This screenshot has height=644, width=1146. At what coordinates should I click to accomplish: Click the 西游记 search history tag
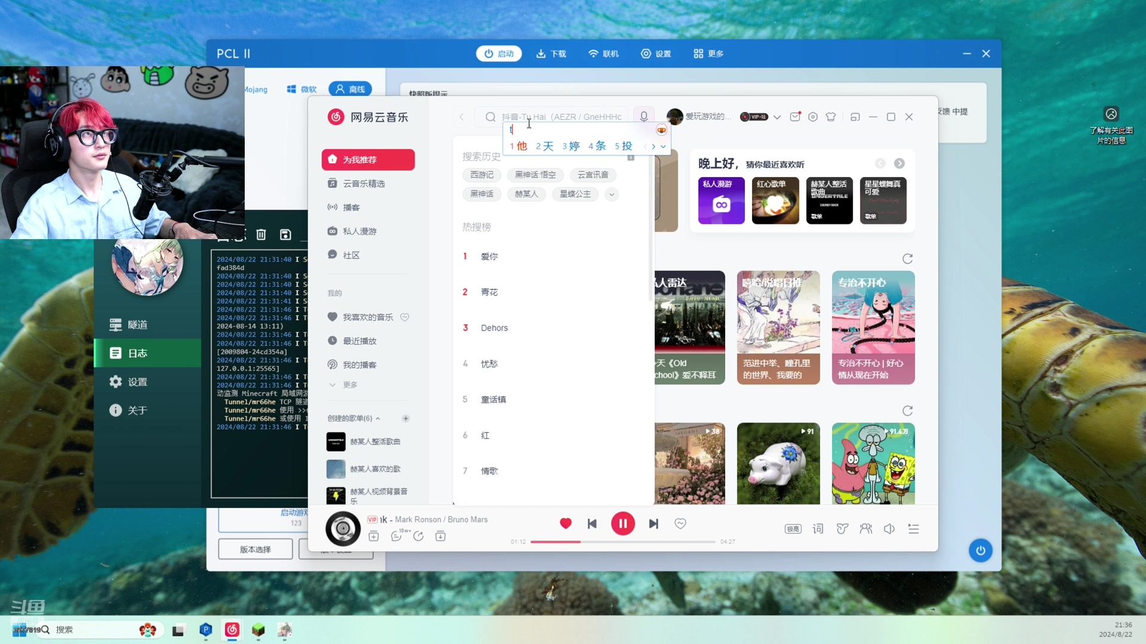pyautogui.click(x=482, y=175)
